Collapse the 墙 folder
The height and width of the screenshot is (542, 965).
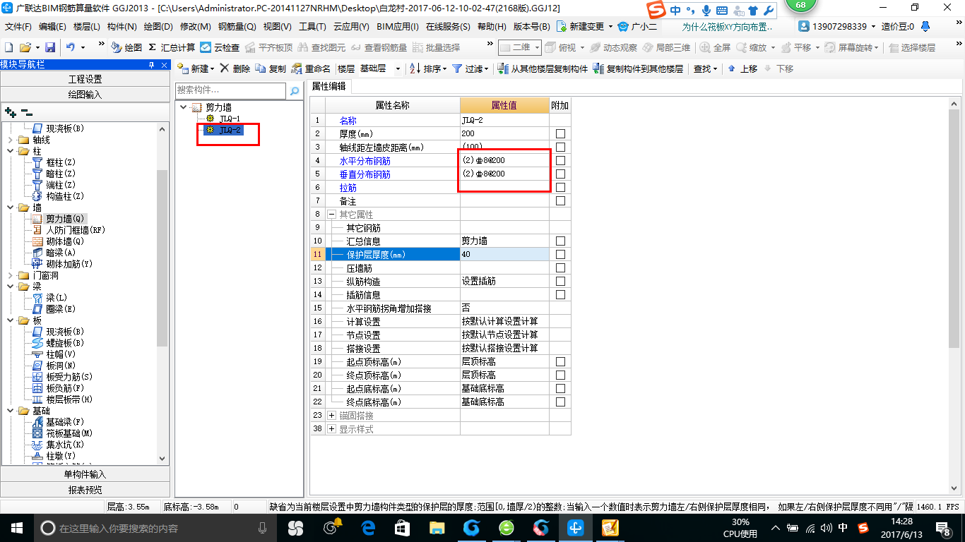coord(10,207)
